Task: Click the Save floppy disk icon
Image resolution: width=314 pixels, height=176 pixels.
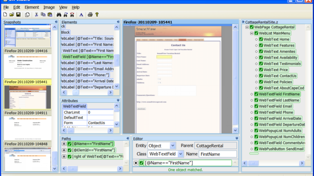Action: (x=19, y=15)
